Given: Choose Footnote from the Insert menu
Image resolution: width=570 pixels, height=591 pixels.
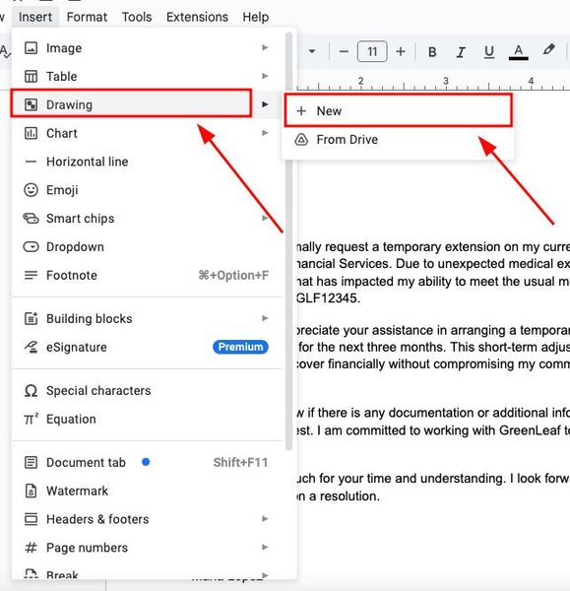Looking at the screenshot, I should click(x=148, y=275).
